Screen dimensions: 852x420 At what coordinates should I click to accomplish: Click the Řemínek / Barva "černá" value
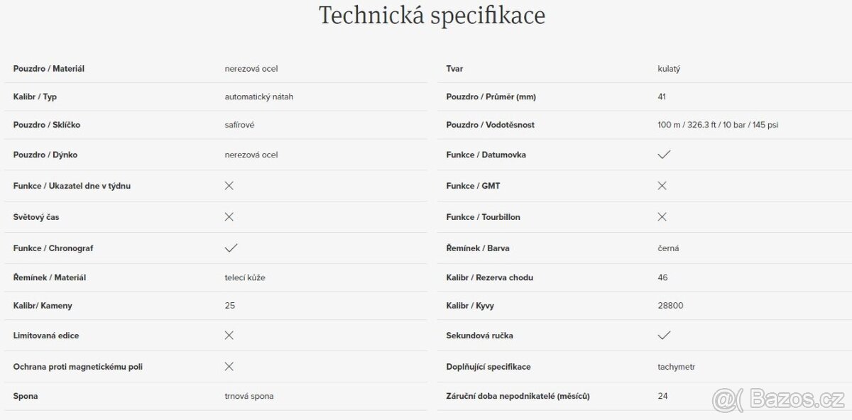pos(668,248)
